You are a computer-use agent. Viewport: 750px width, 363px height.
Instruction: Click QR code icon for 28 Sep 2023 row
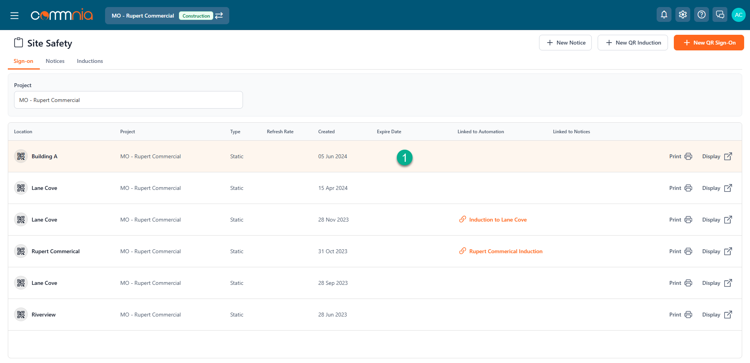click(21, 283)
